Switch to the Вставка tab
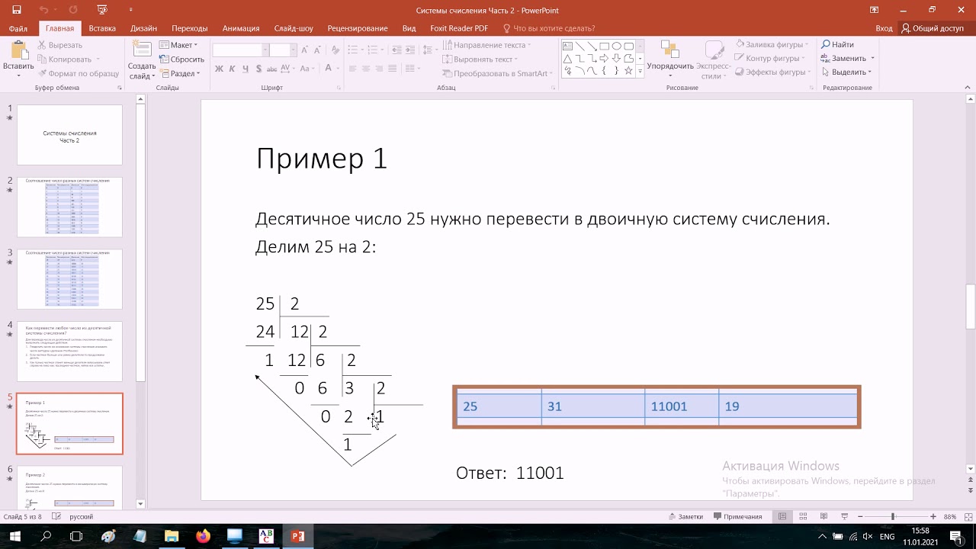Viewport: 976px width, 549px height. [102, 28]
